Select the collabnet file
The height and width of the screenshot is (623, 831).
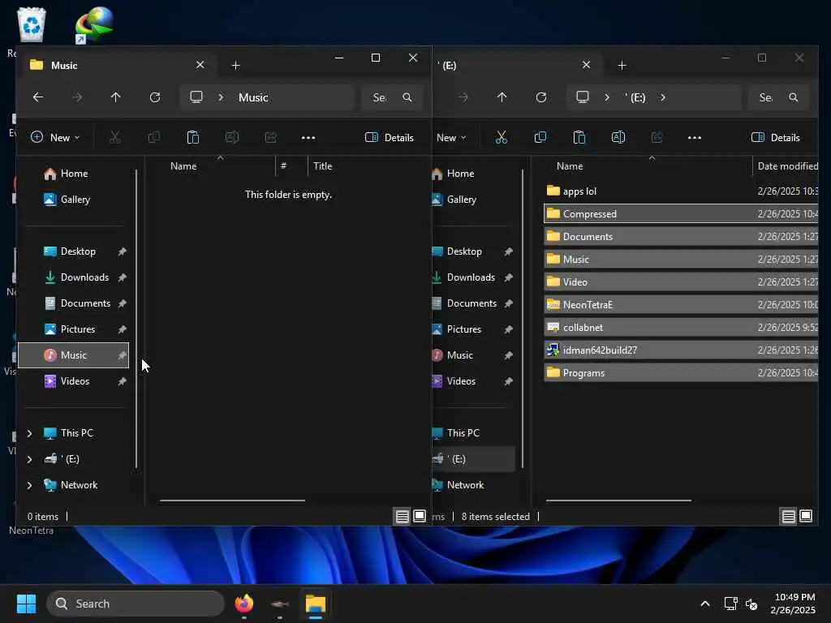click(681, 328)
